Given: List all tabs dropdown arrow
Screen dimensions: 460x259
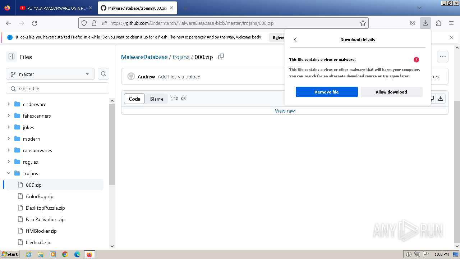Looking at the screenshot, I should (x=419, y=8).
